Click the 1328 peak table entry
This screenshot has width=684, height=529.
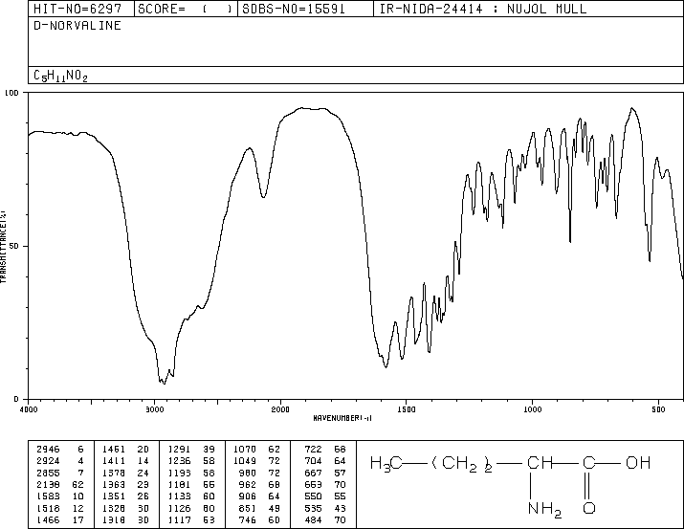pos(114,508)
